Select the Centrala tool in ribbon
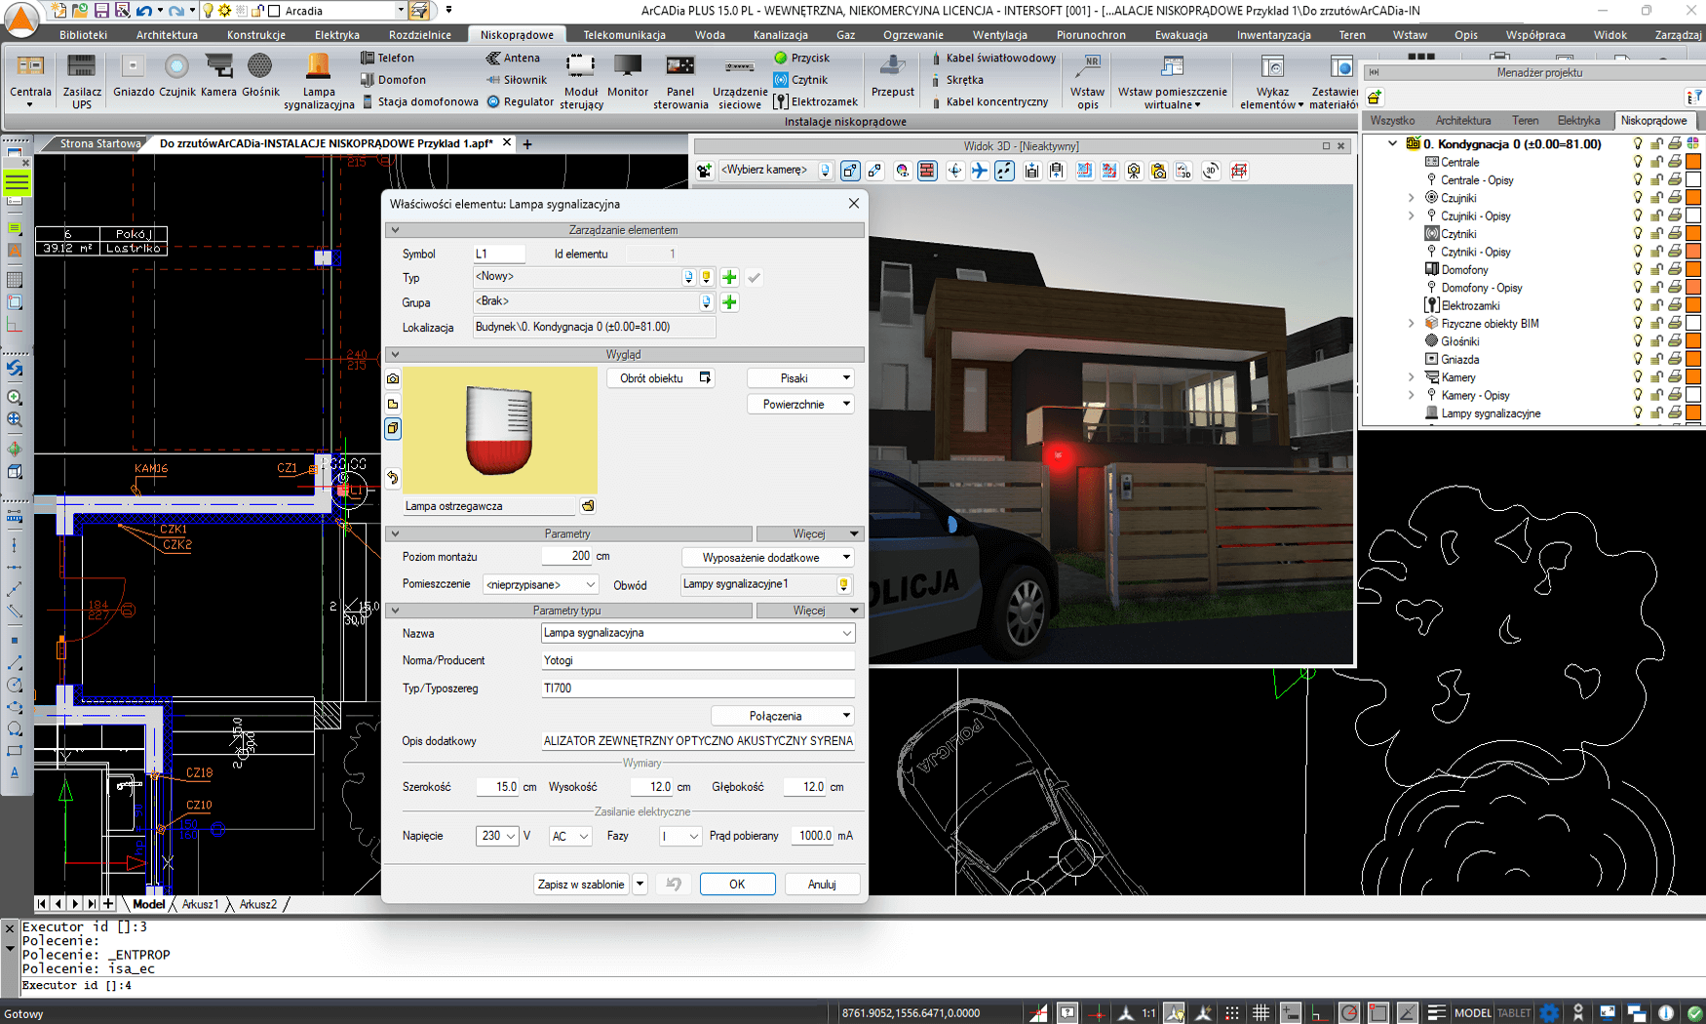This screenshot has height=1024, width=1706. tap(30, 79)
